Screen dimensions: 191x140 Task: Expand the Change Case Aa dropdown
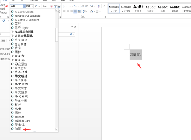(x=46, y=6)
